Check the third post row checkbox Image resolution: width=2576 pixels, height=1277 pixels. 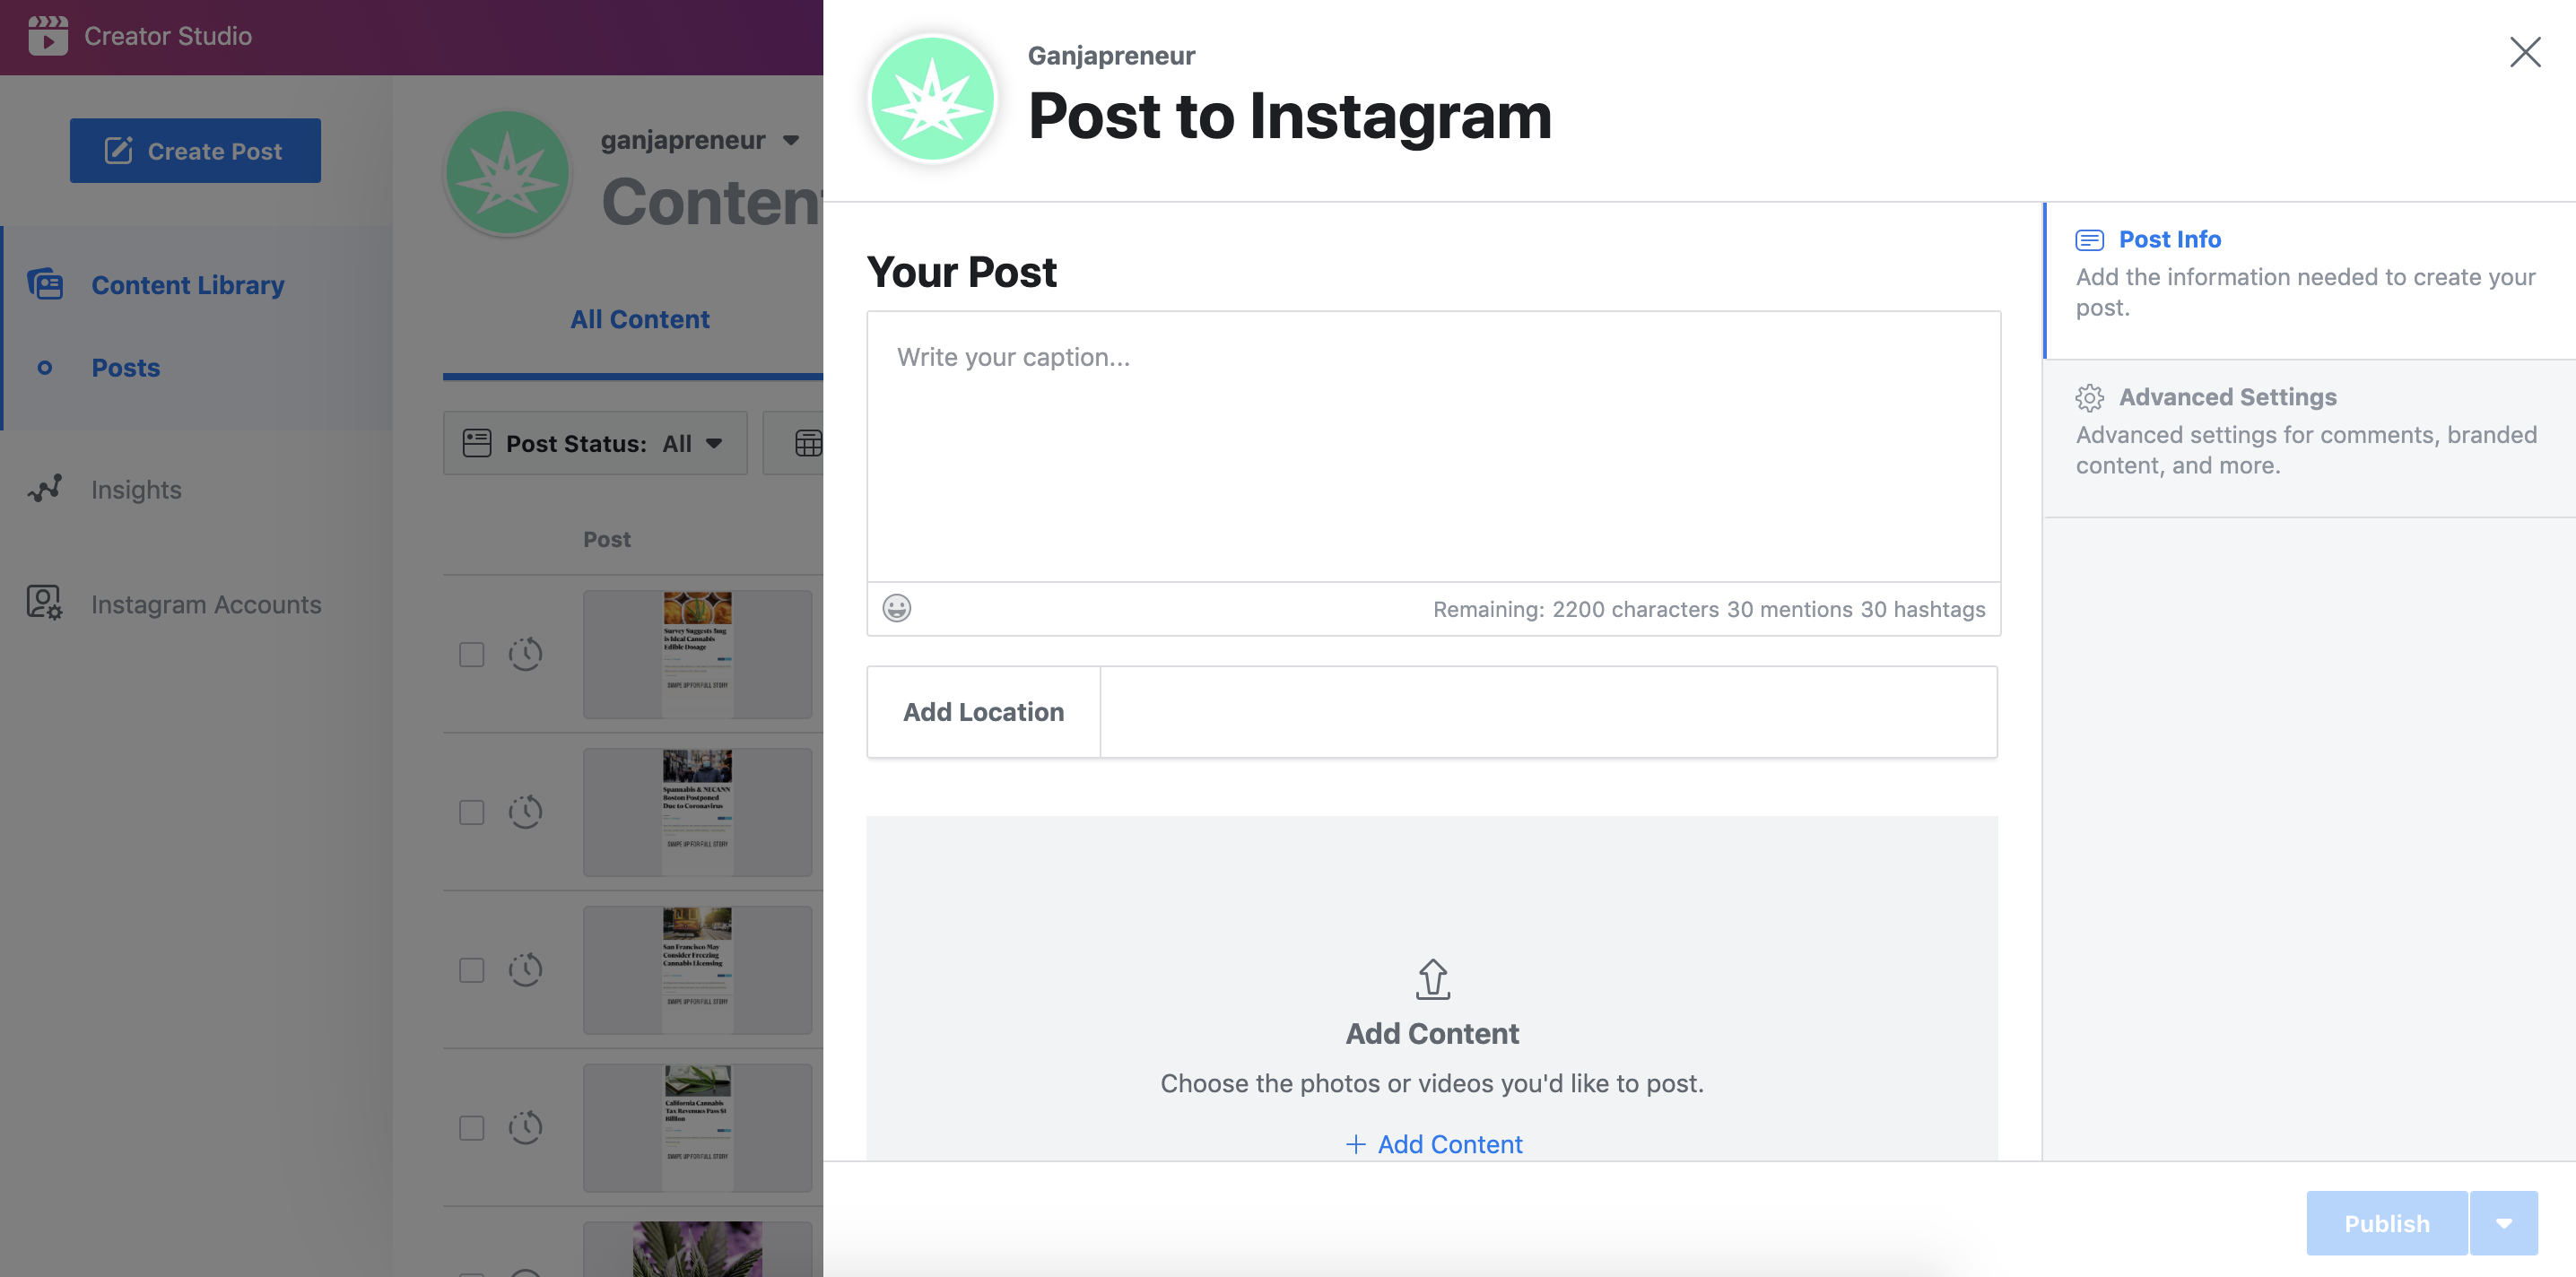(472, 968)
